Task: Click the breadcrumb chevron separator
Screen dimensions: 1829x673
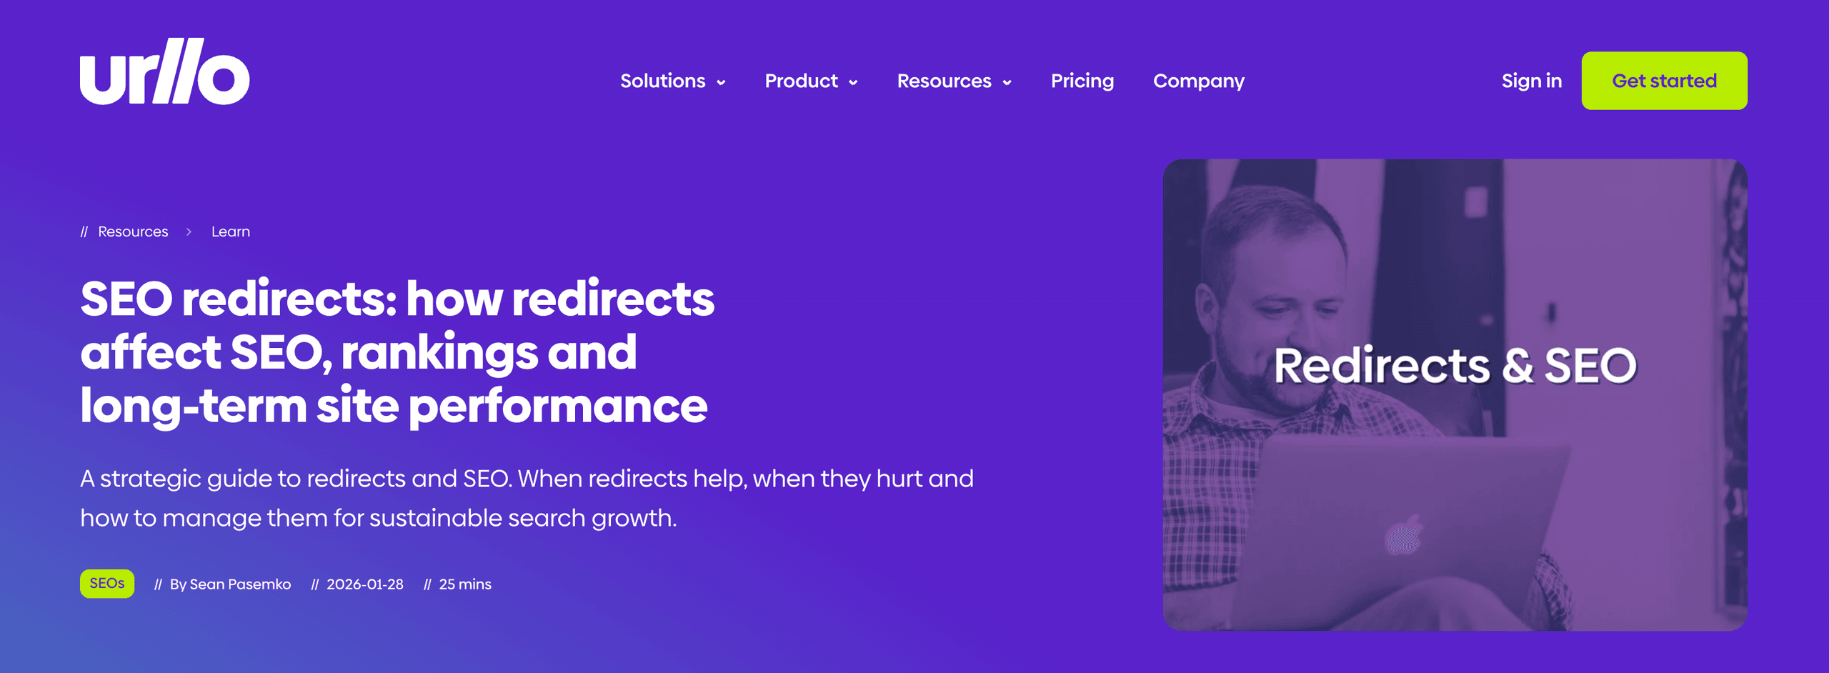Action: [x=189, y=232]
